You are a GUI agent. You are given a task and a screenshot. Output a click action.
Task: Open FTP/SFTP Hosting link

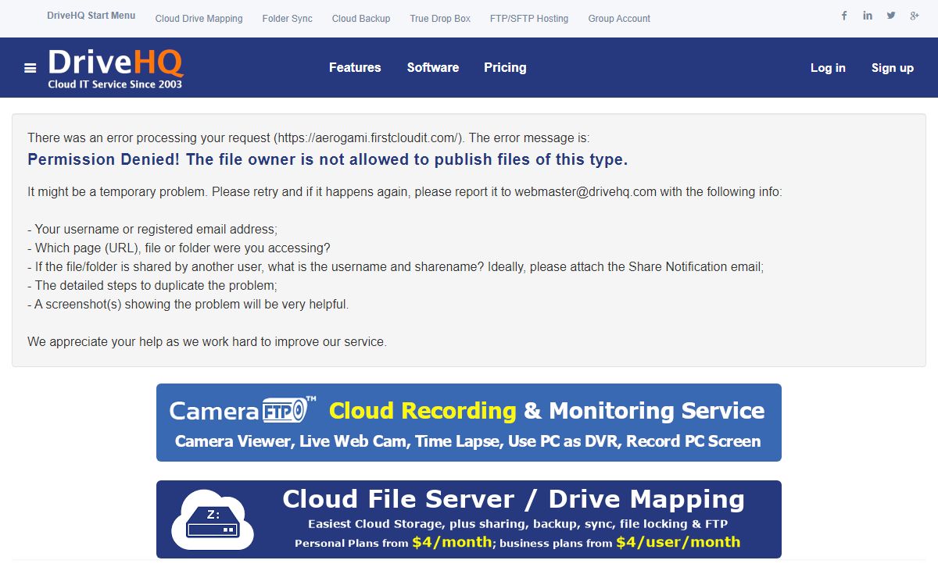point(529,18)
